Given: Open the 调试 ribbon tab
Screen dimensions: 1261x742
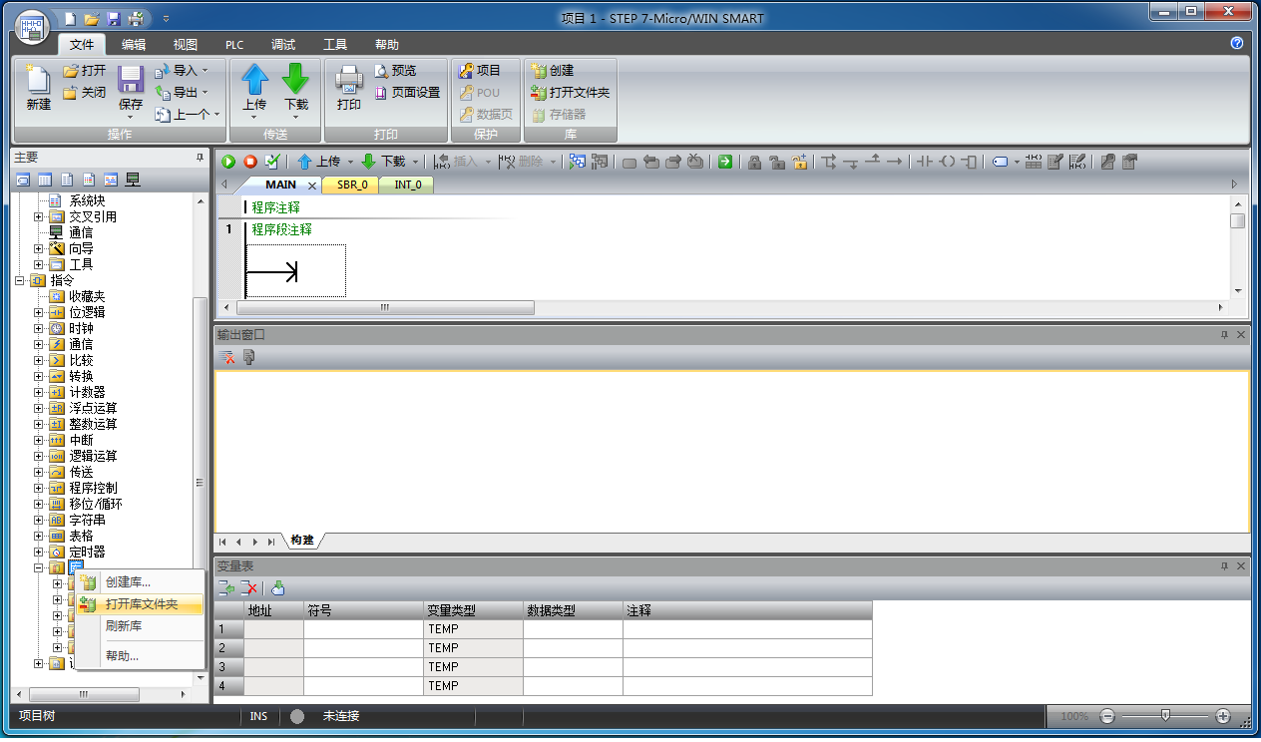Looking at the screenshot, I should pyautogui.click(x=283, y=45).
